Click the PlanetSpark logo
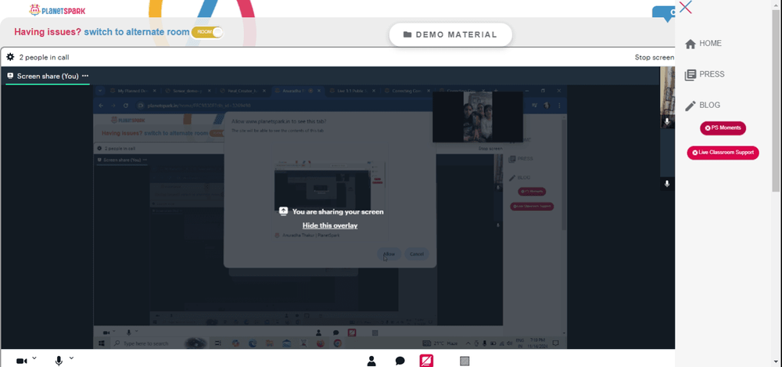 (57, 9)
